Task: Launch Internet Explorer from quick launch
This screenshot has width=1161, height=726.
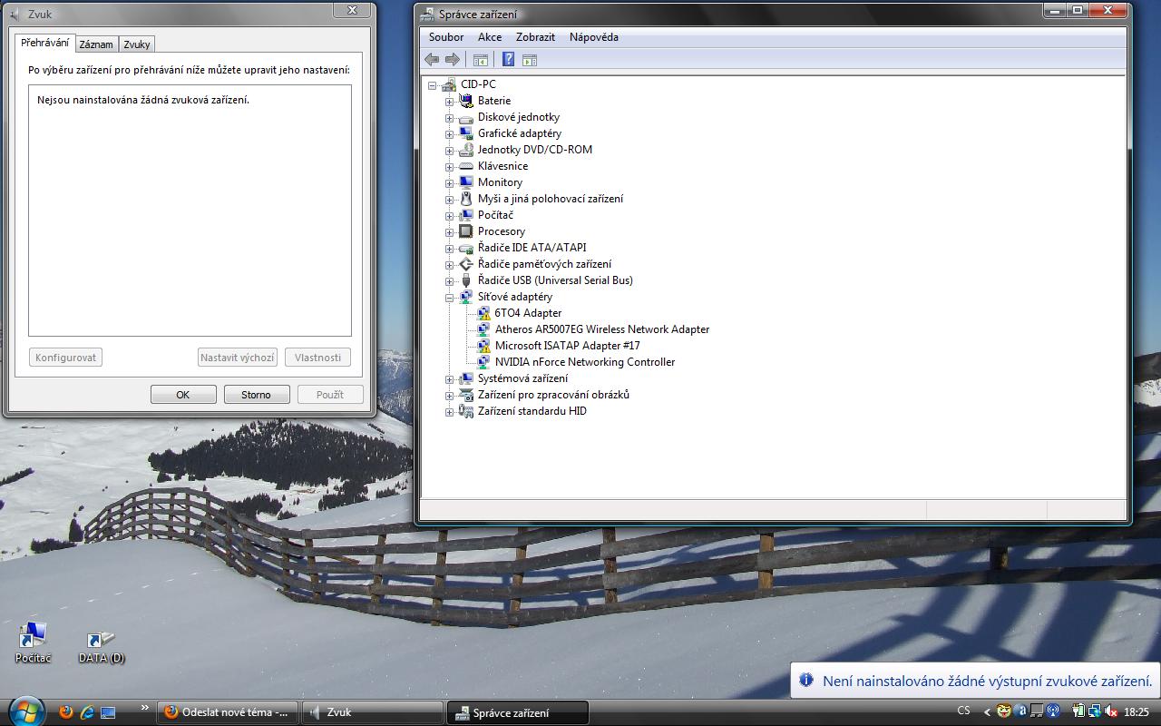Action: (x=87, y=712)
